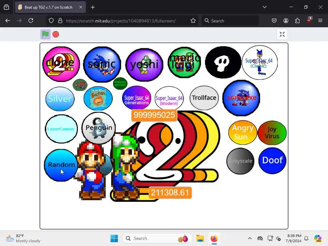Select the snack bag bubble
The height and width of the screenshot is (246, 328).
coord(98,98)
